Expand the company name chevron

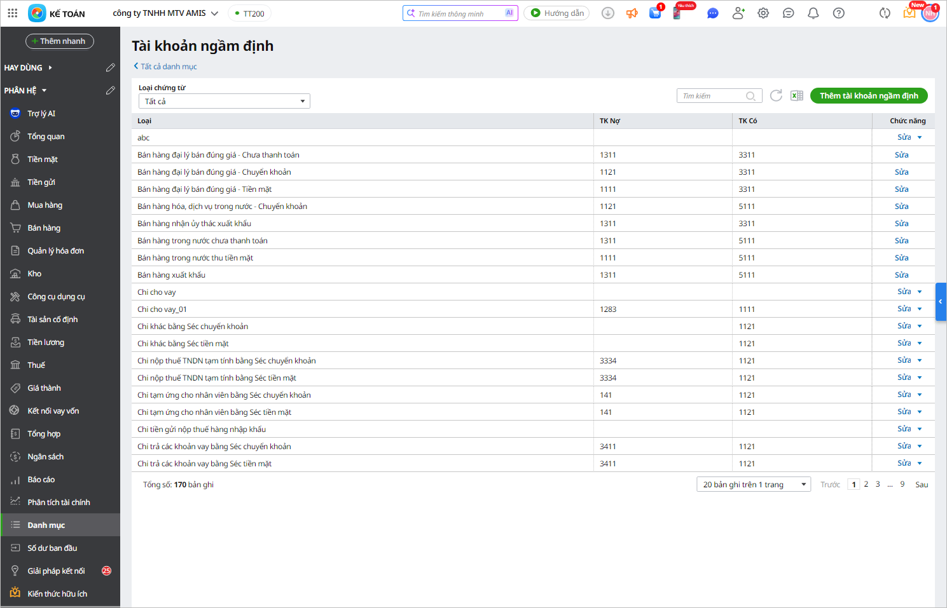pos(215,13)
